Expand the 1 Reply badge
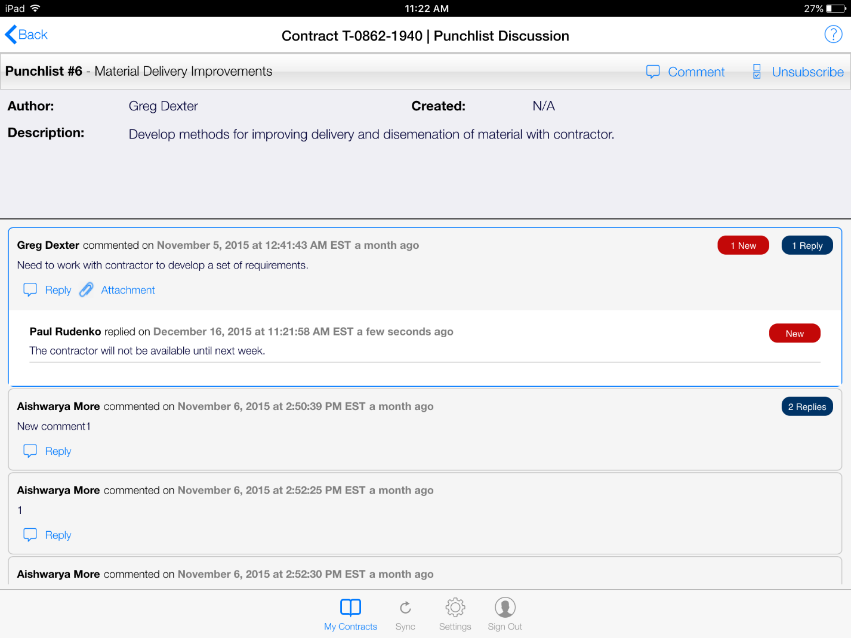The width and height of the screenshot is (851, 638). pyautogui.click(x=807, y=246)
